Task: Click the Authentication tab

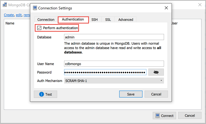Action: coord(73,19)
